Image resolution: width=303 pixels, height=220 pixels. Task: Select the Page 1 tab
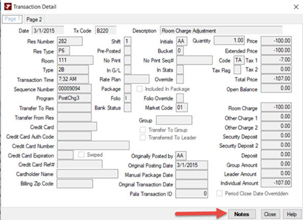click(12, 19)
